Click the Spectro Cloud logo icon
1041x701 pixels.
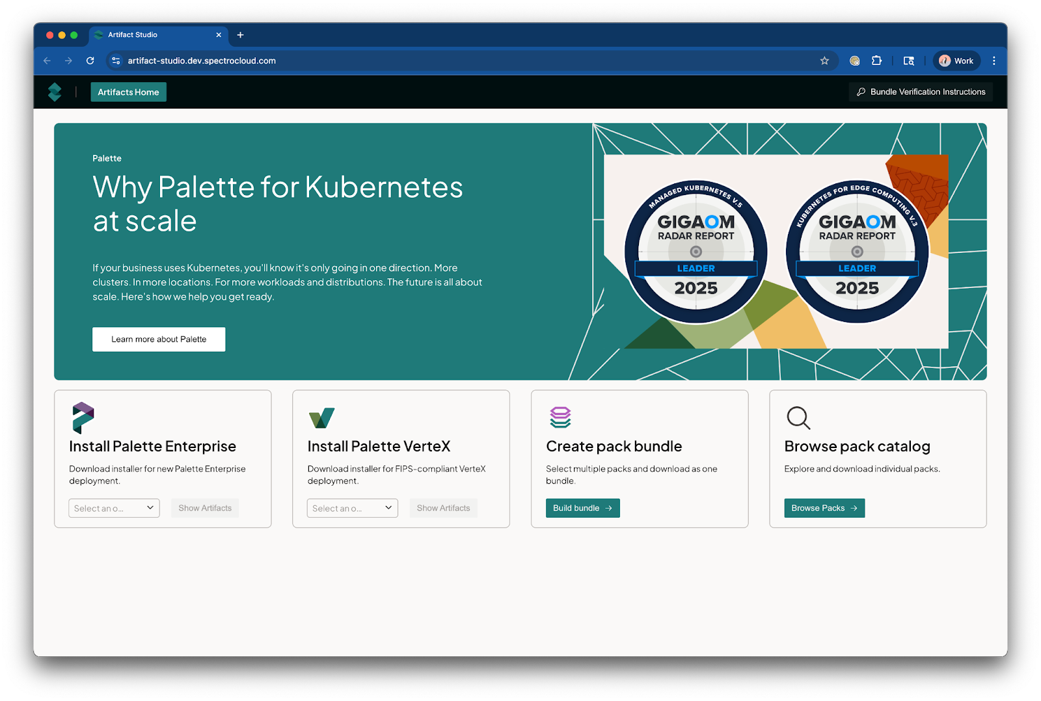pyautogui.click(x=55, y=92)
